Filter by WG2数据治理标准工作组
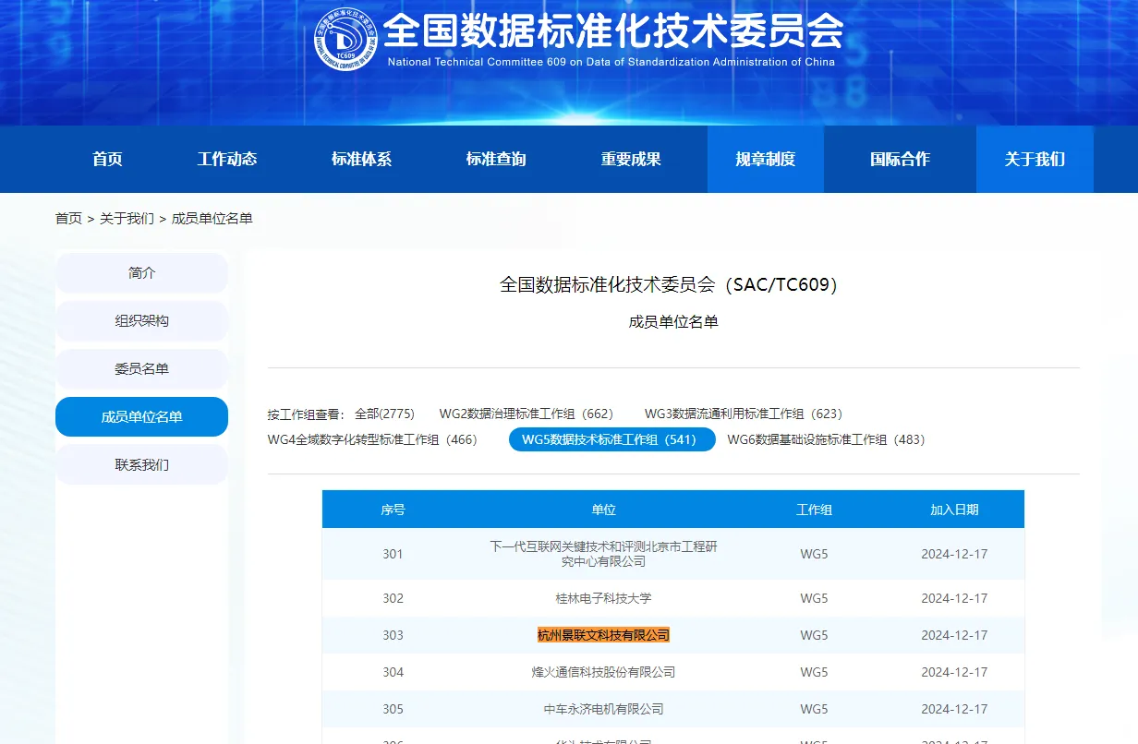The width and height of the screenshot is (1138, 744). click(526, 414)
